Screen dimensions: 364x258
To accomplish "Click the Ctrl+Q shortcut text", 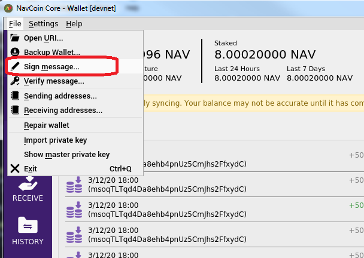I will point(120,169).
